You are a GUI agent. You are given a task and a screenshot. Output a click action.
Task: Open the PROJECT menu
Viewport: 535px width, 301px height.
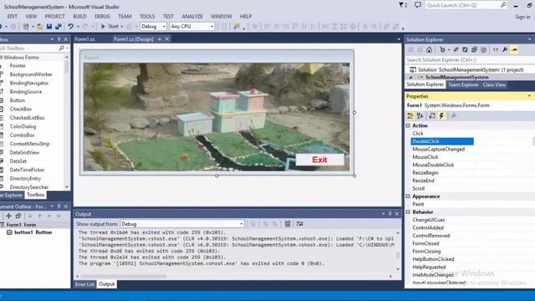pos(54,17)
